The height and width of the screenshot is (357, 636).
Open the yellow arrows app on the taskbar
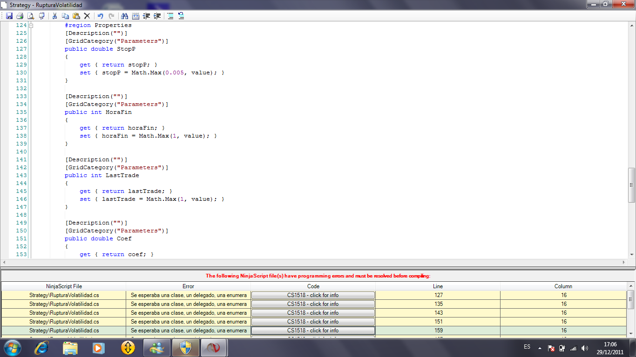(x=128, y=347)
